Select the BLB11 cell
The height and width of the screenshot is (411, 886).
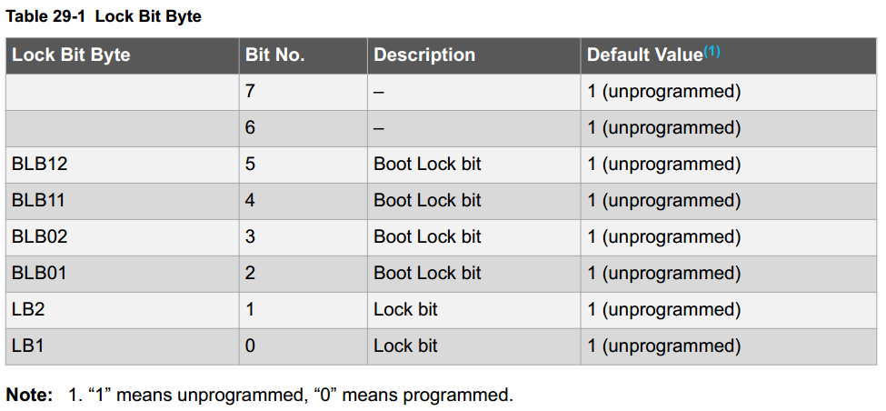tap(123, 201)
